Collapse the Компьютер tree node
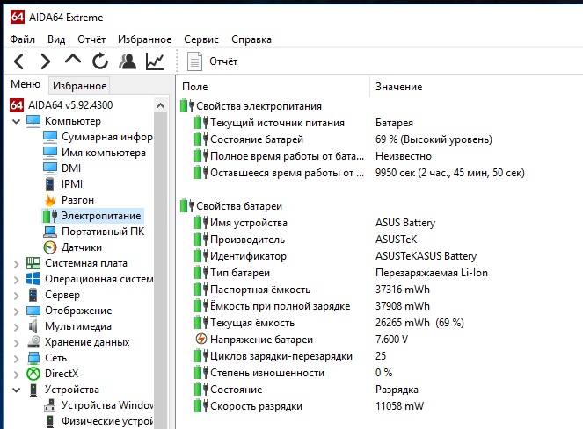Screen dimensions: 583x429 (x=16, y=121)
